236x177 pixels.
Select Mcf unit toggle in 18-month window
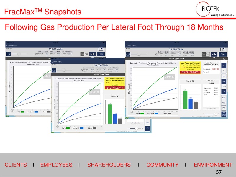click(224, 81)
